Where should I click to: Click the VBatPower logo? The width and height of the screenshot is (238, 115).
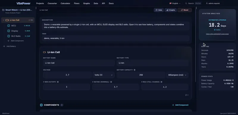[24, 3]
